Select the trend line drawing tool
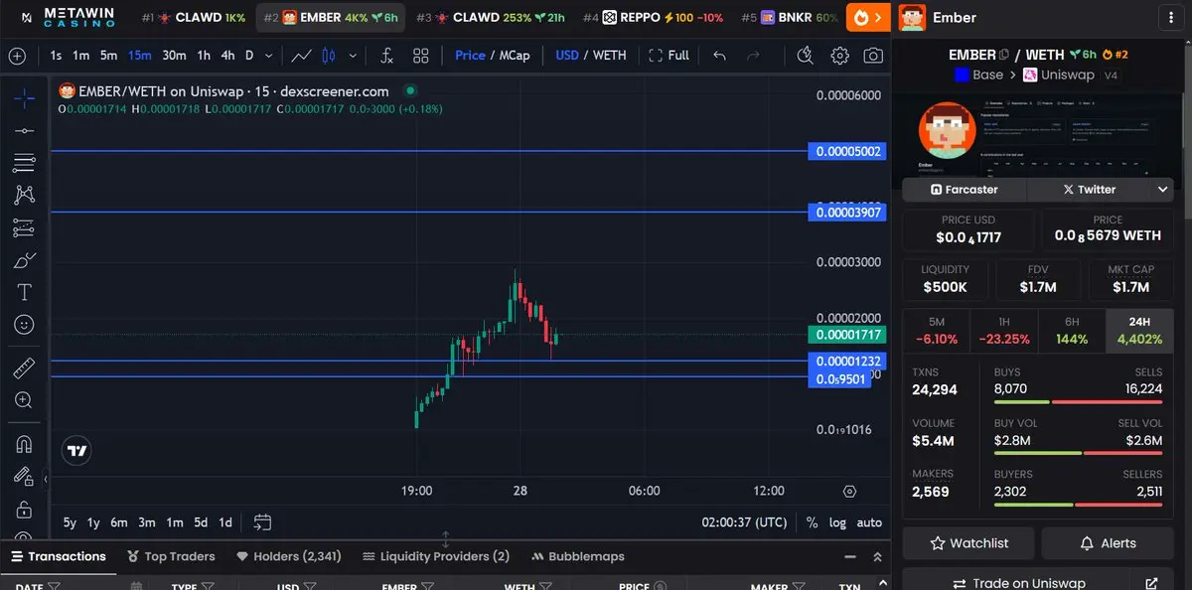This screenshot has height=590, width=1192. (x=25, y=130)
